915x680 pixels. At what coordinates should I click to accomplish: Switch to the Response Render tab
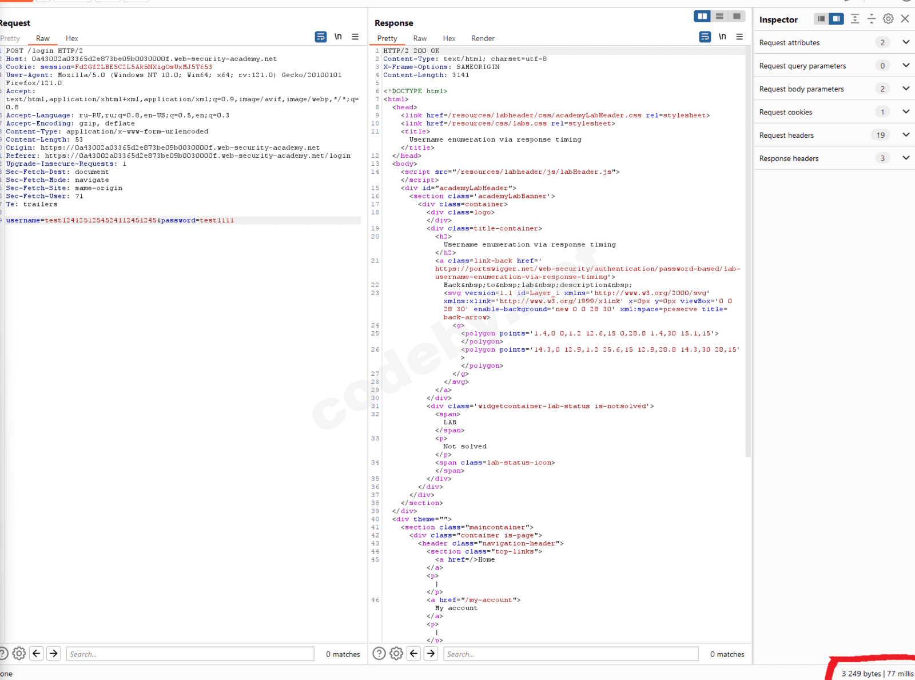[x=483, y=38]
